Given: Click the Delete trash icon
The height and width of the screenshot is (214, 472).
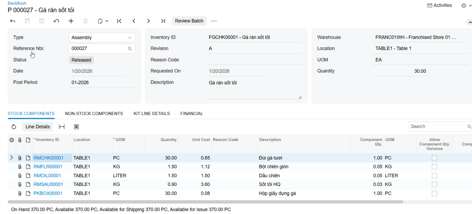Looking at the screenshot, I should 85,21.
